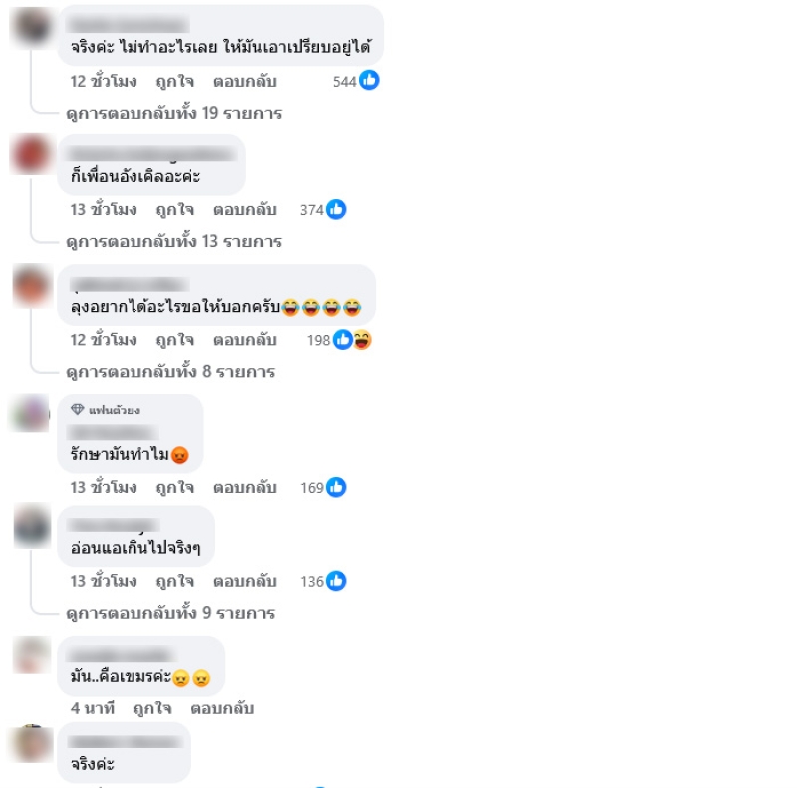Image resolution: width=797 pixels, height=788 pixels.
Task: Like the comment with 136 reactions
Action: tap(175, 581)
